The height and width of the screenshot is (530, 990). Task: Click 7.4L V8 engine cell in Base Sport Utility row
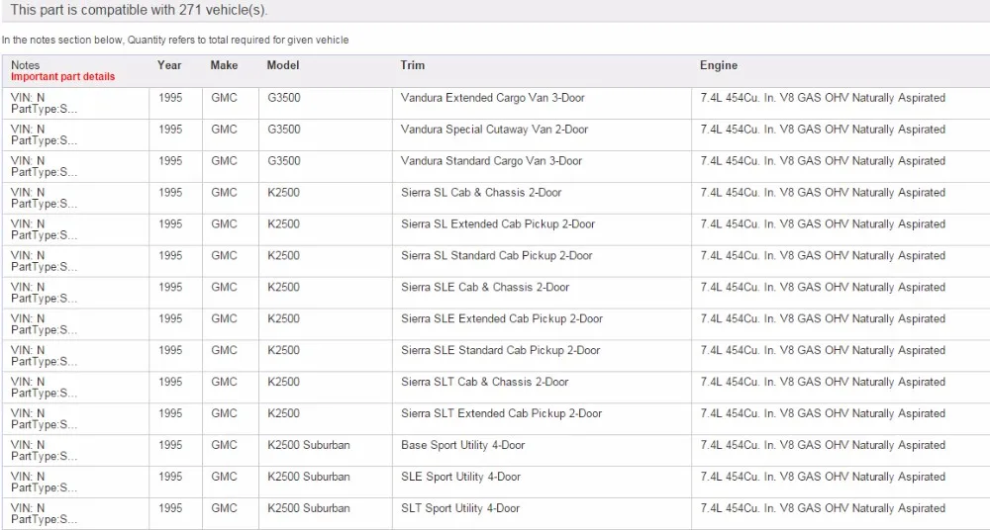(823, 445)
